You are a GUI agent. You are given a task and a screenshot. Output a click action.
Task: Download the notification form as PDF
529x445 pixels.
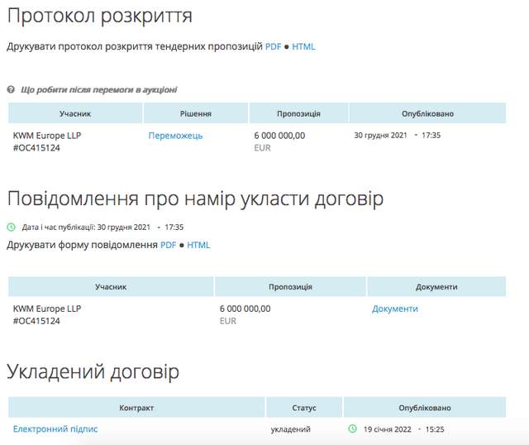(168, 245)
